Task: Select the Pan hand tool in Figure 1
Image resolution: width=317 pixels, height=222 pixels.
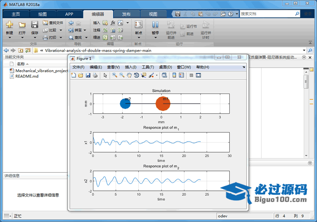Action: click(x=129, y=75)
